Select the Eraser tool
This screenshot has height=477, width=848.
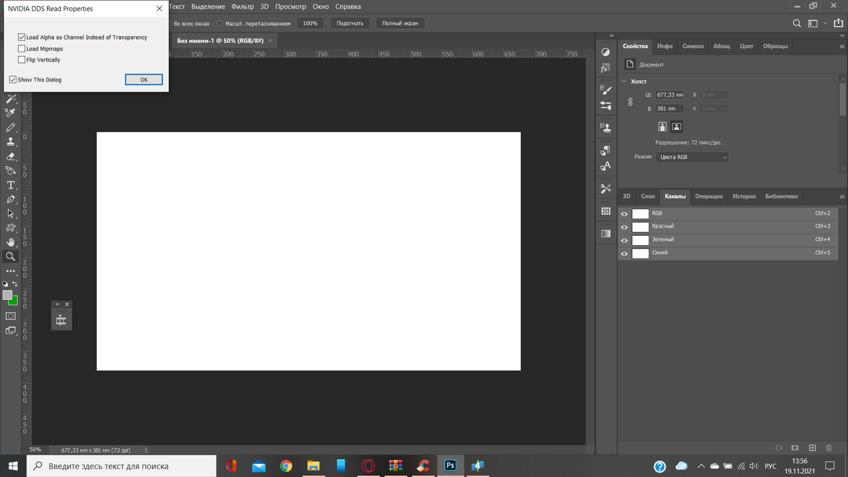[x=11, y=156]
